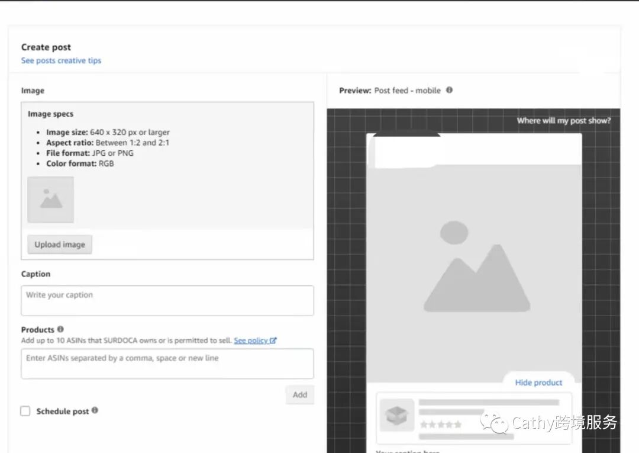This screenshot has width=639, height=453.
Task: Click the 'Add up to 10 ASINs' description text
Action: [x=127, y=340]
